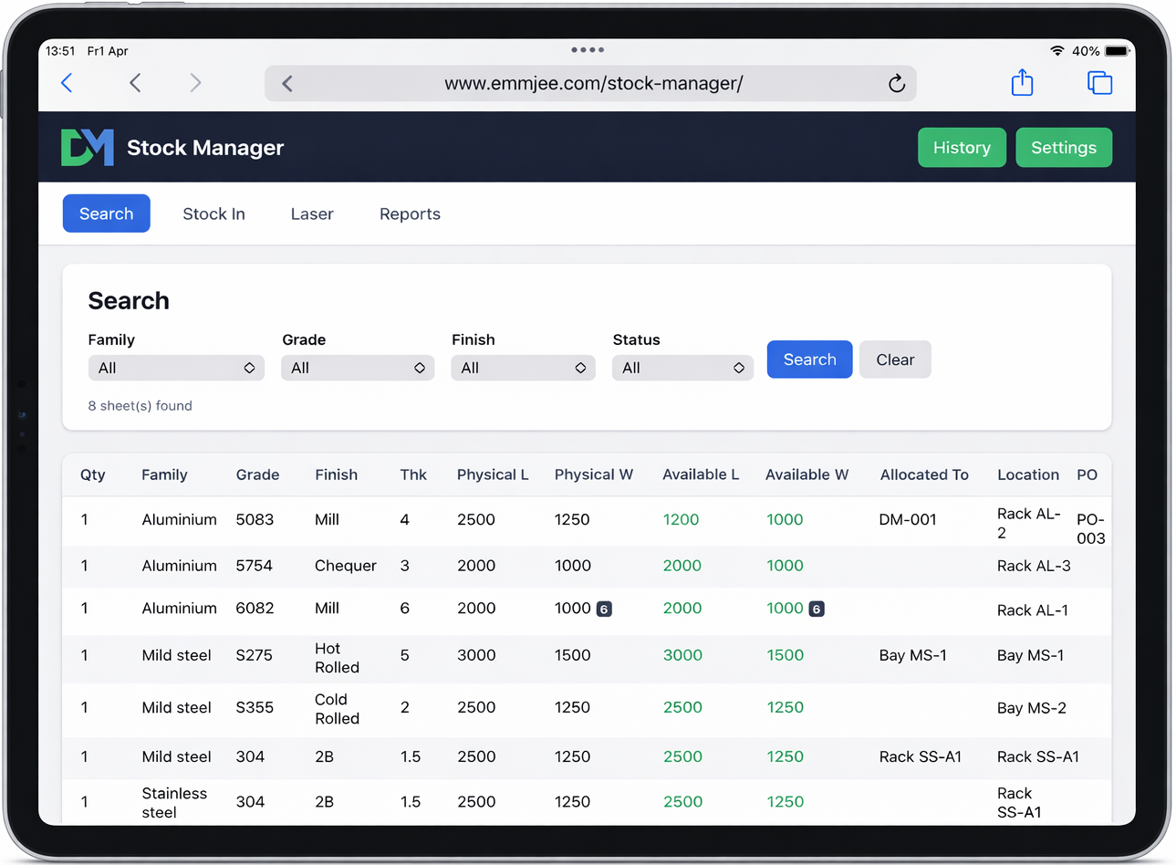Image resolution: width=1176 pixels, height=865 pixels.
Task: Reset filters with the Clear button
Action: pyautogui.click(x=895, y=360)
